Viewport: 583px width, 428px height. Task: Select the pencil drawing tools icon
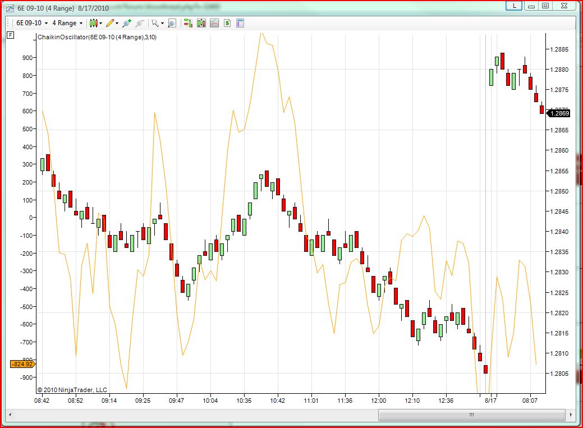110,23
